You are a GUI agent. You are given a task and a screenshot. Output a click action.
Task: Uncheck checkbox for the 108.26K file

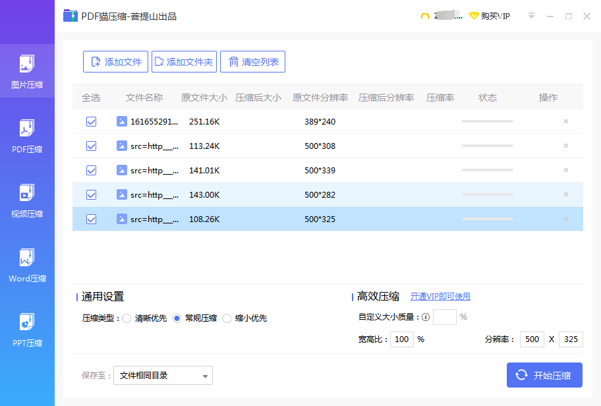coord(91,219)
